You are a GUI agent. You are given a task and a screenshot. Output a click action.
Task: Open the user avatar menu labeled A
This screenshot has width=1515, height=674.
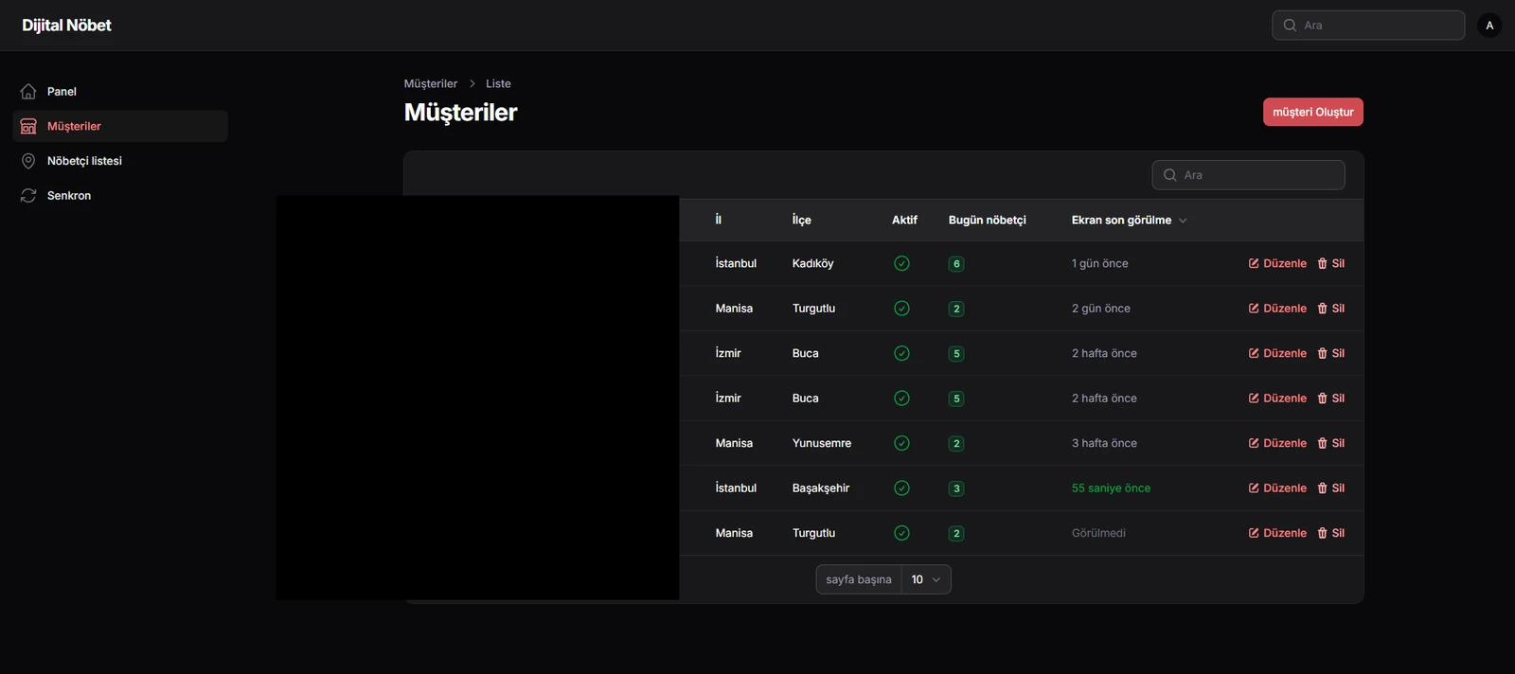click(x=1489, y=26)
